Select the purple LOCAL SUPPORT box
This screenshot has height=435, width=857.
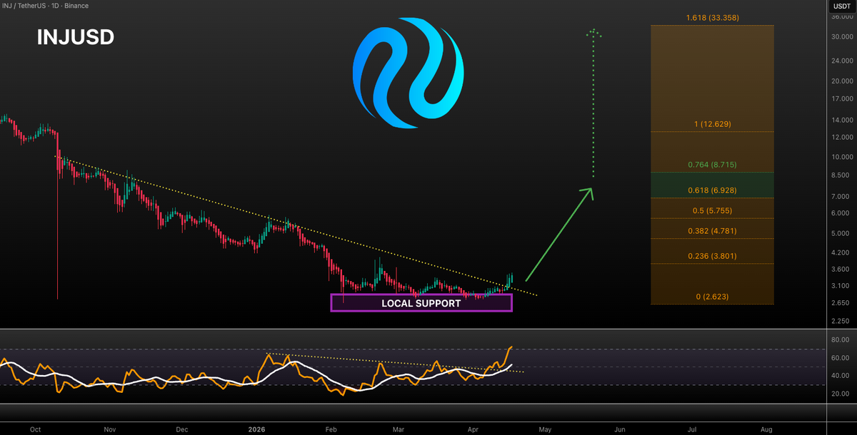[421, 303]
